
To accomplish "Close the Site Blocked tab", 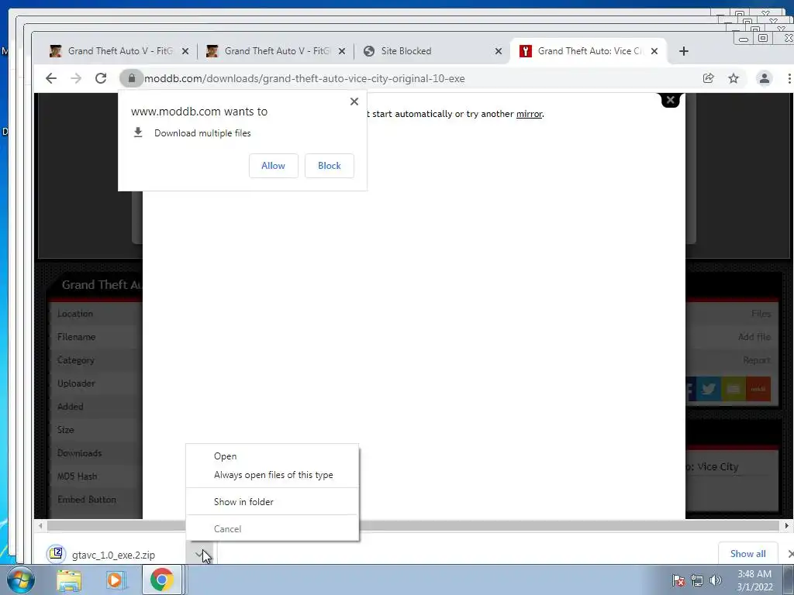I will (499, 51).
